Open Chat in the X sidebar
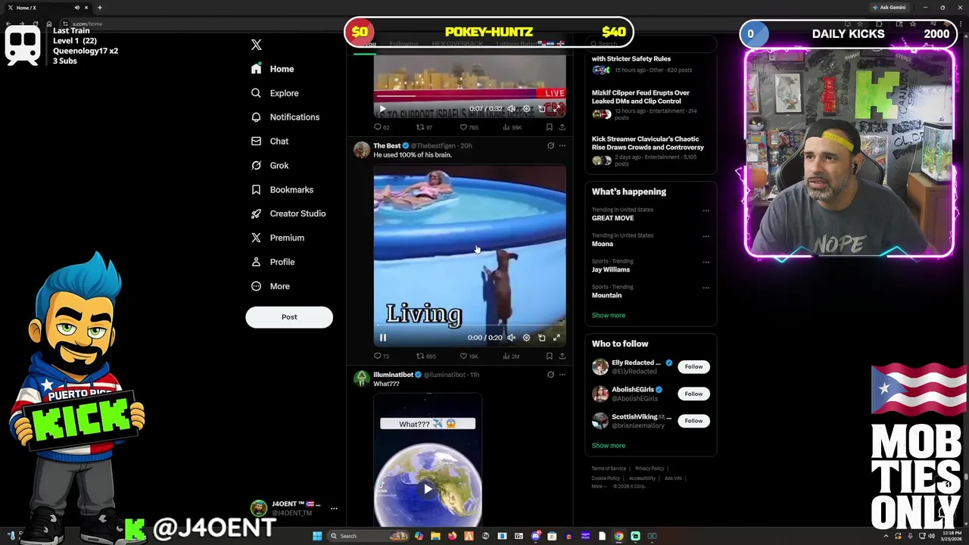 [x=270, y=142]
